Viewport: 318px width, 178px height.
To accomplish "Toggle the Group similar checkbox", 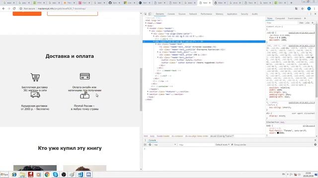I will 232,145.
